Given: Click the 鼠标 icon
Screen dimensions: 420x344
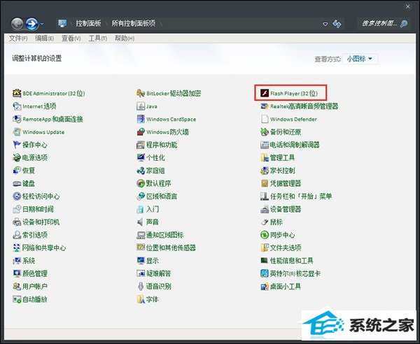Looking at the screenshot, I should point(265,222).
